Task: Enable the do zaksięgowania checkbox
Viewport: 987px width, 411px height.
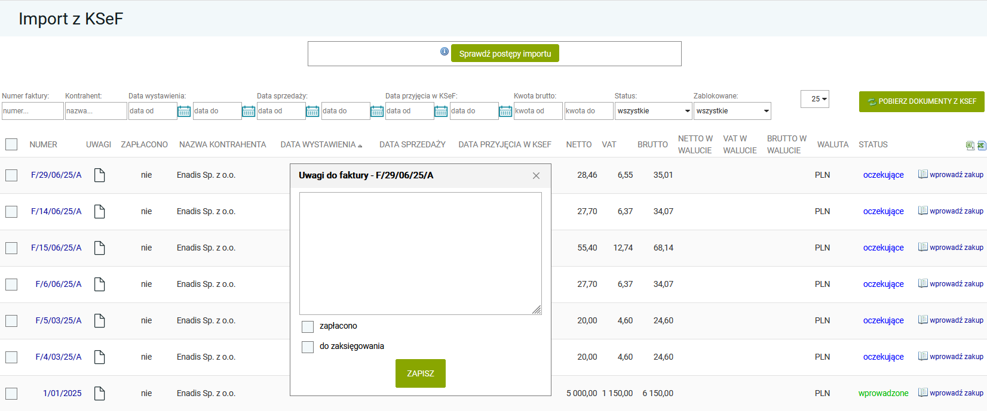Action: (x=308, y=347)
